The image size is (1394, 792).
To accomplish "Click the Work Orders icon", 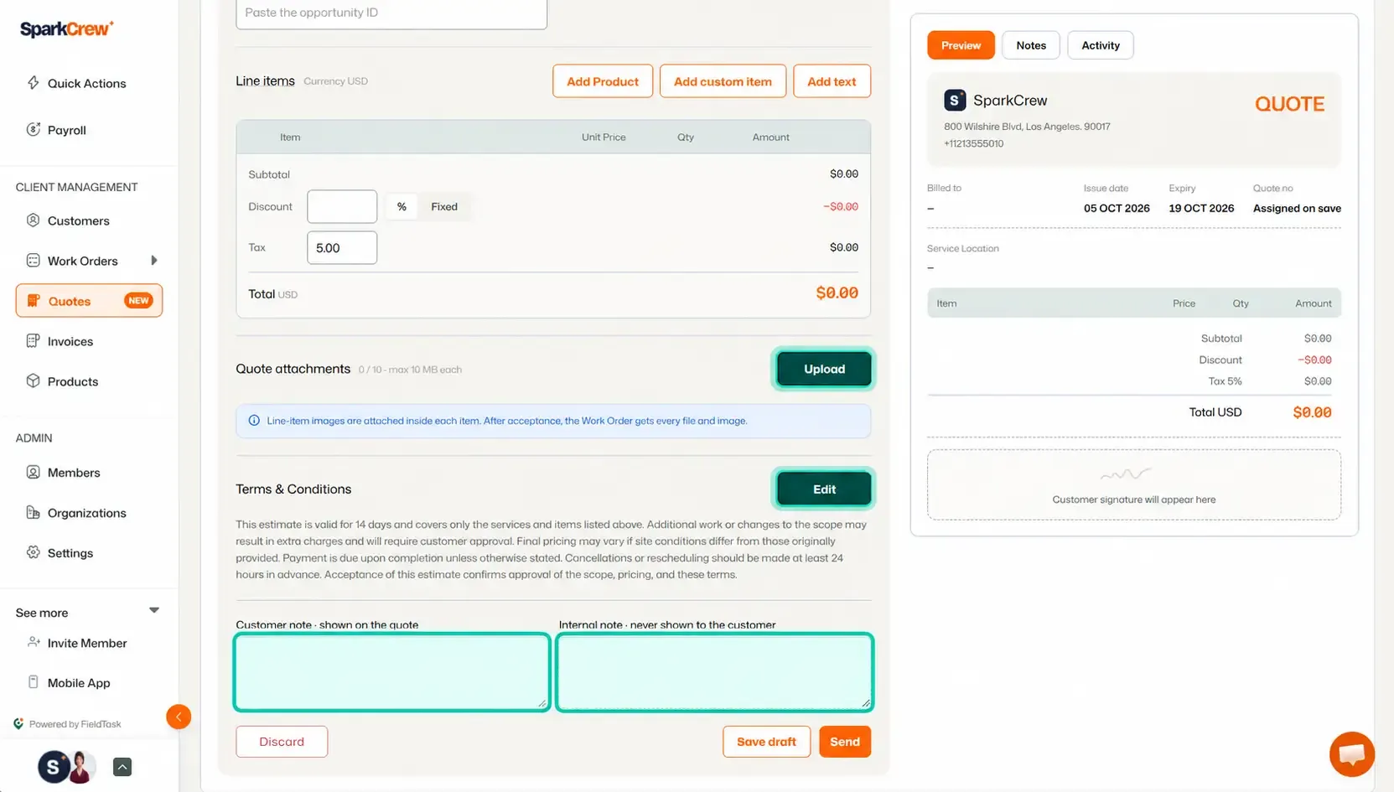I will 34,261.
